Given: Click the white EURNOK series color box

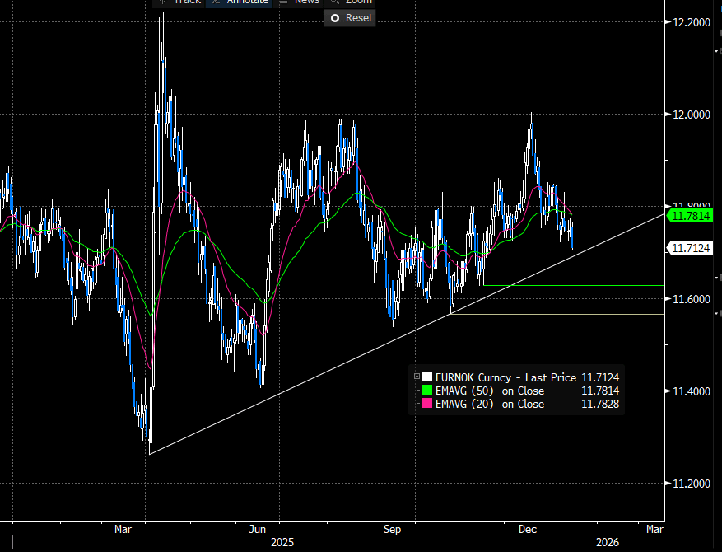Looking at the screenshot, I should point(426,377).
